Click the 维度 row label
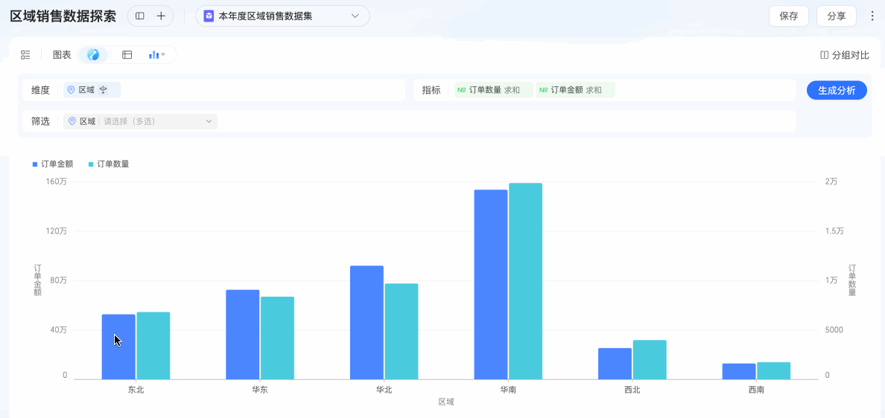Viewport: 885px width, 418px height. click(x=41, y=90)
